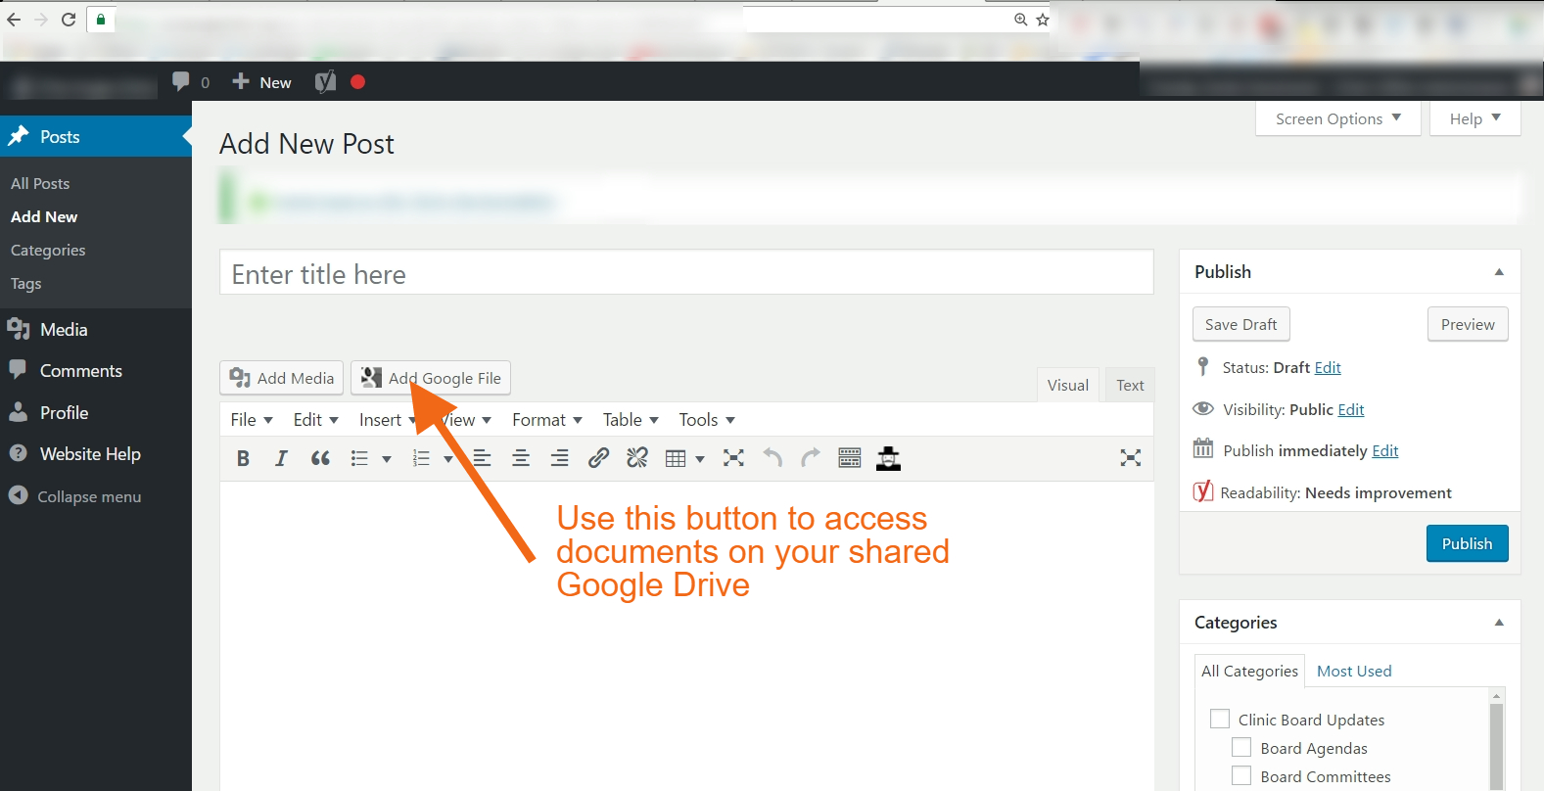Open the comments bubble in the admin bar
Viewport: 1544px width, 791px height.
(181, 81)
